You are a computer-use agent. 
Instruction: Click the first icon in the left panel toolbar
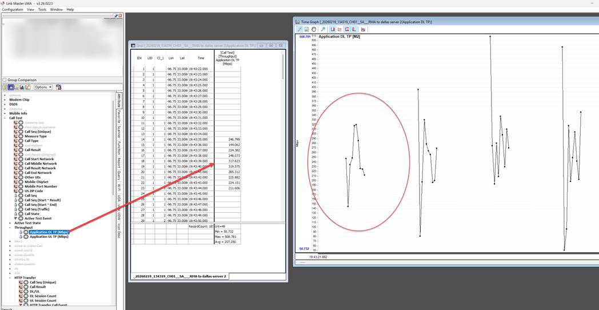click(5, 88)
